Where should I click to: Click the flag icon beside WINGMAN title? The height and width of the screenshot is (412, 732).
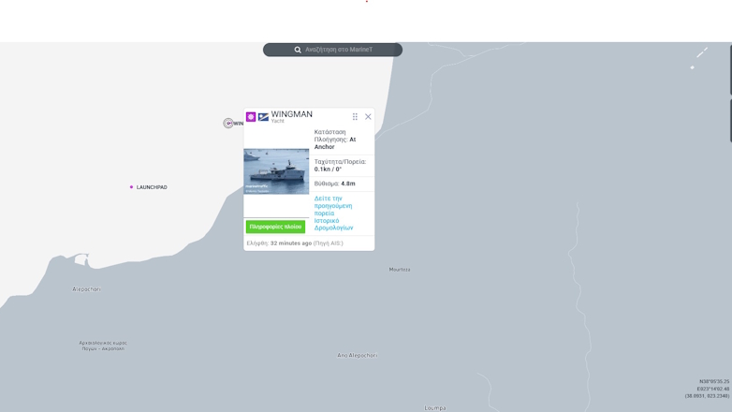tap(264, 117)
